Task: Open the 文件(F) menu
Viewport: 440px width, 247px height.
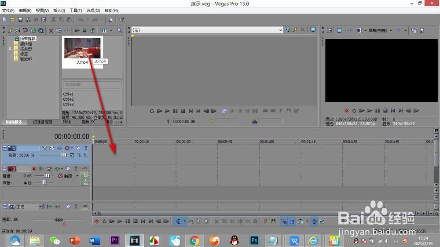Action: (8, 11)
